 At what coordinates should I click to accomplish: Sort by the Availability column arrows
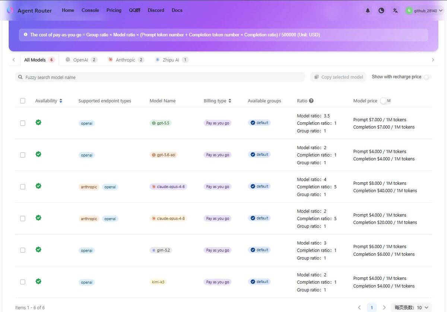point(61,101)
